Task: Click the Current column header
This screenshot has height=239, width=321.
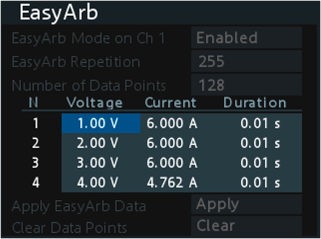Action: point(171,103)
